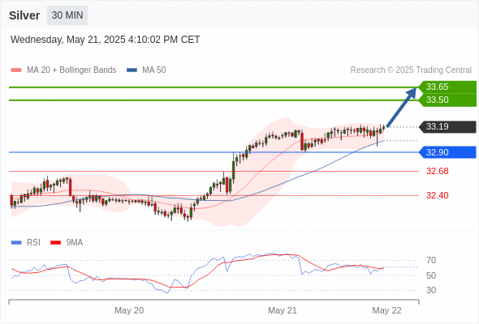Click the red 32.40 support value
The height and width of the screenshot is (324, 479).
(x=438, y=195)
